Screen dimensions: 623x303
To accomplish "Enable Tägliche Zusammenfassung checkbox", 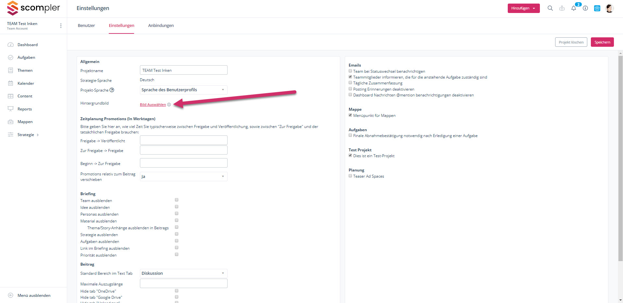I will 350,83.
